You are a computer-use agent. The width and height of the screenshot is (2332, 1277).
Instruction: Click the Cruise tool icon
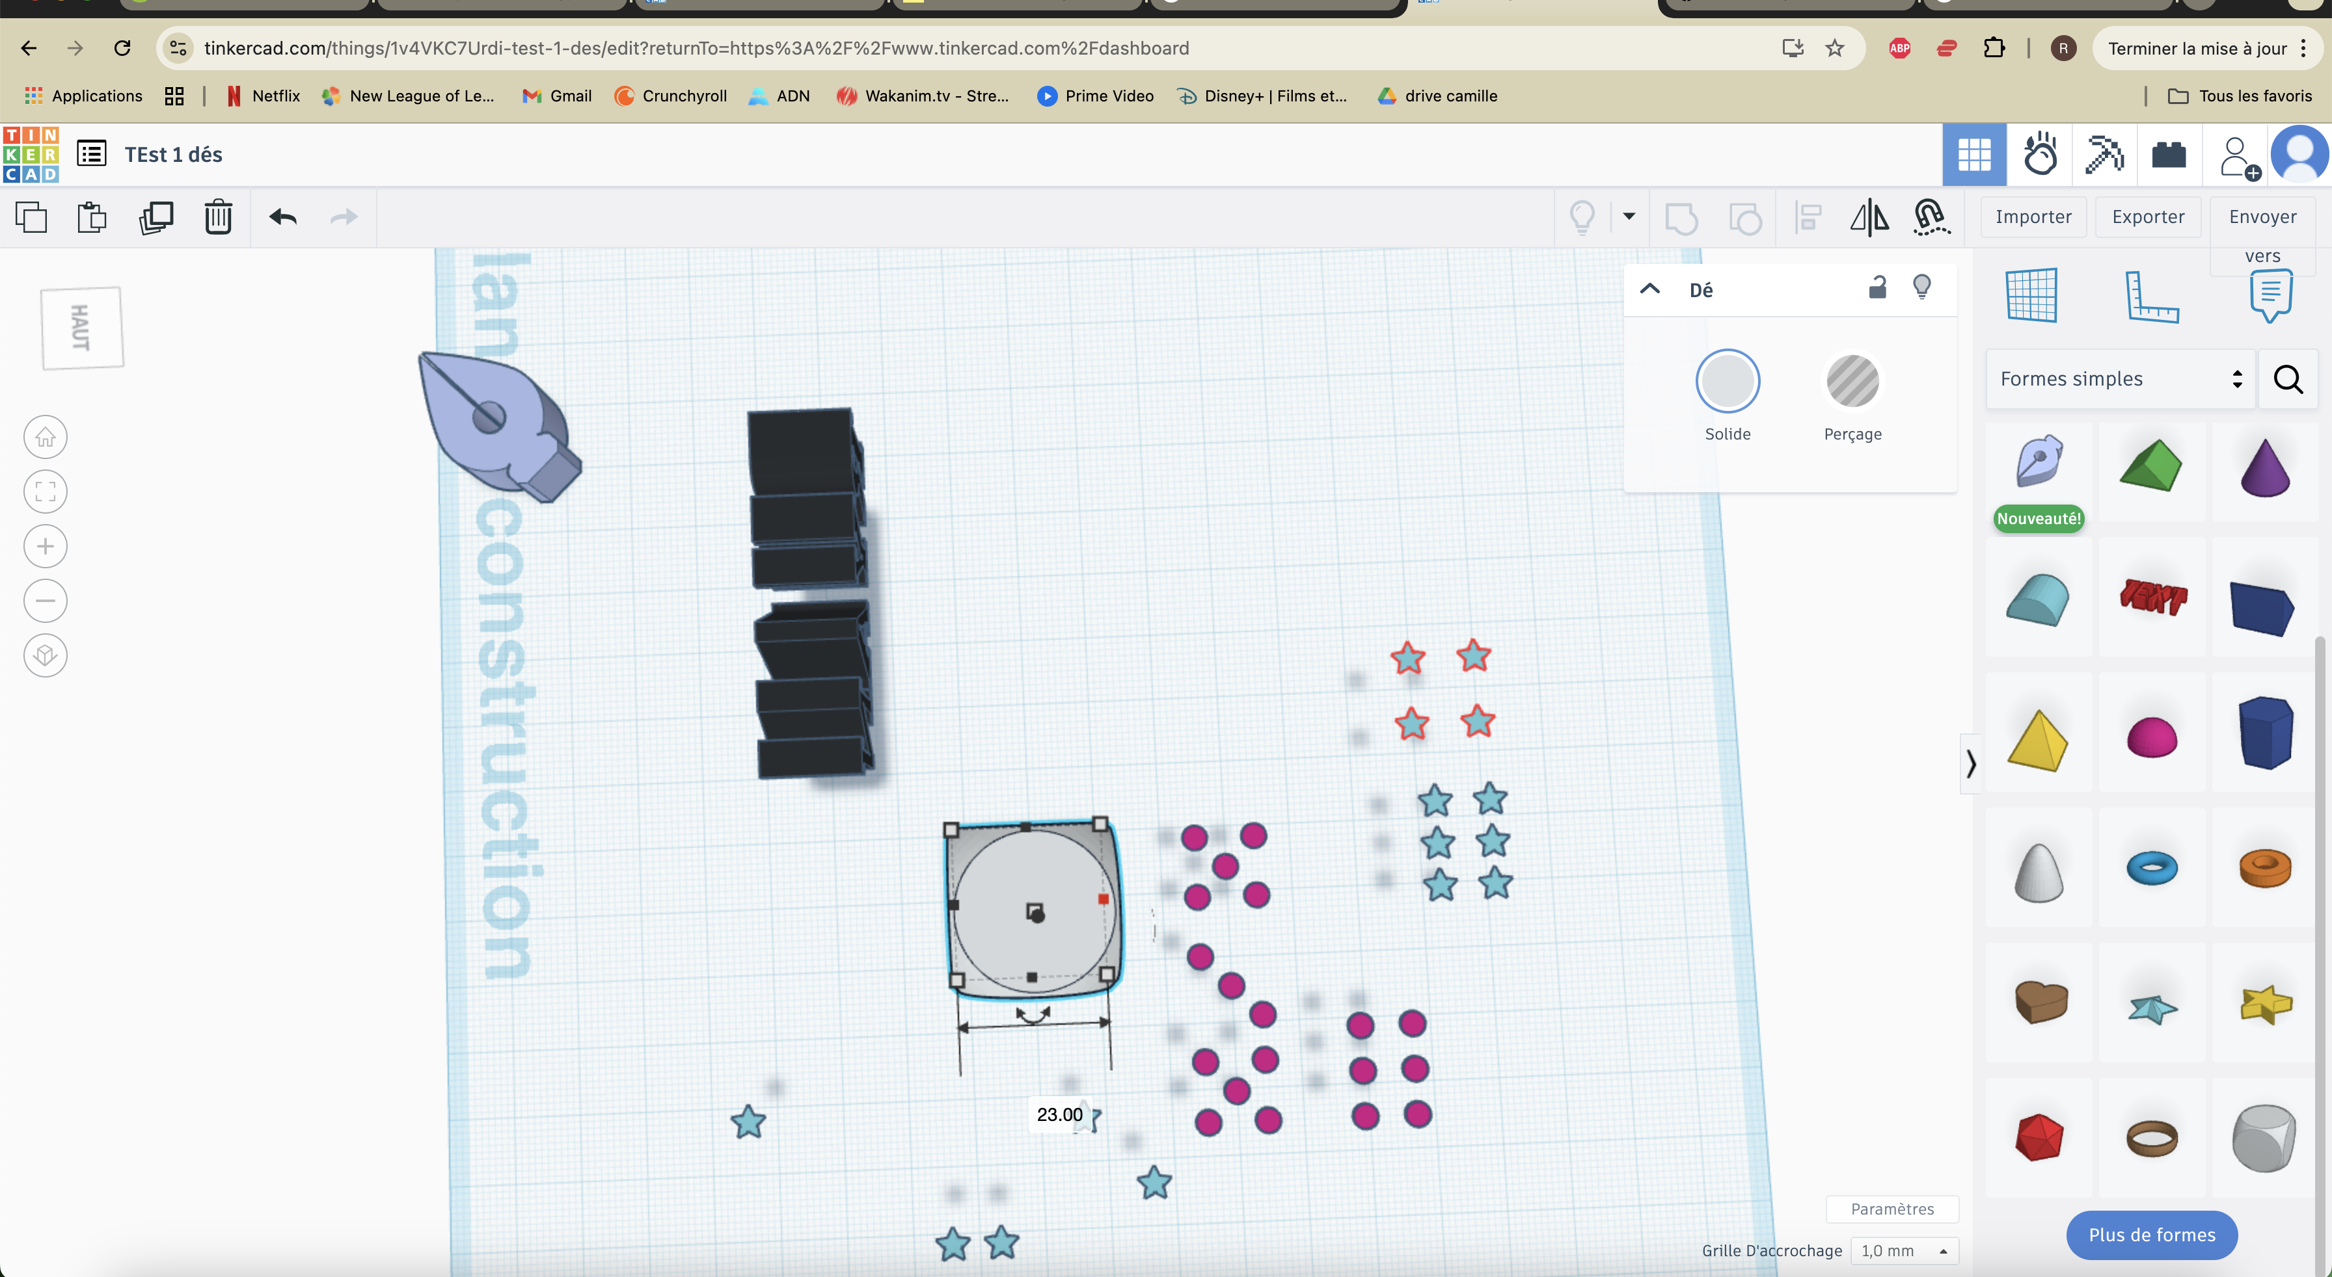[x=1930, y=217]
